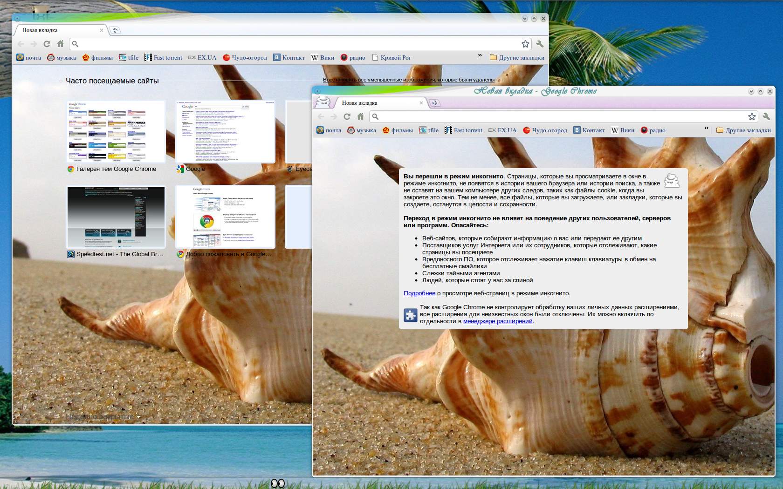Open фильмы bookmark in back window
The image size is (783, 489).
click(x=97, y=57)
